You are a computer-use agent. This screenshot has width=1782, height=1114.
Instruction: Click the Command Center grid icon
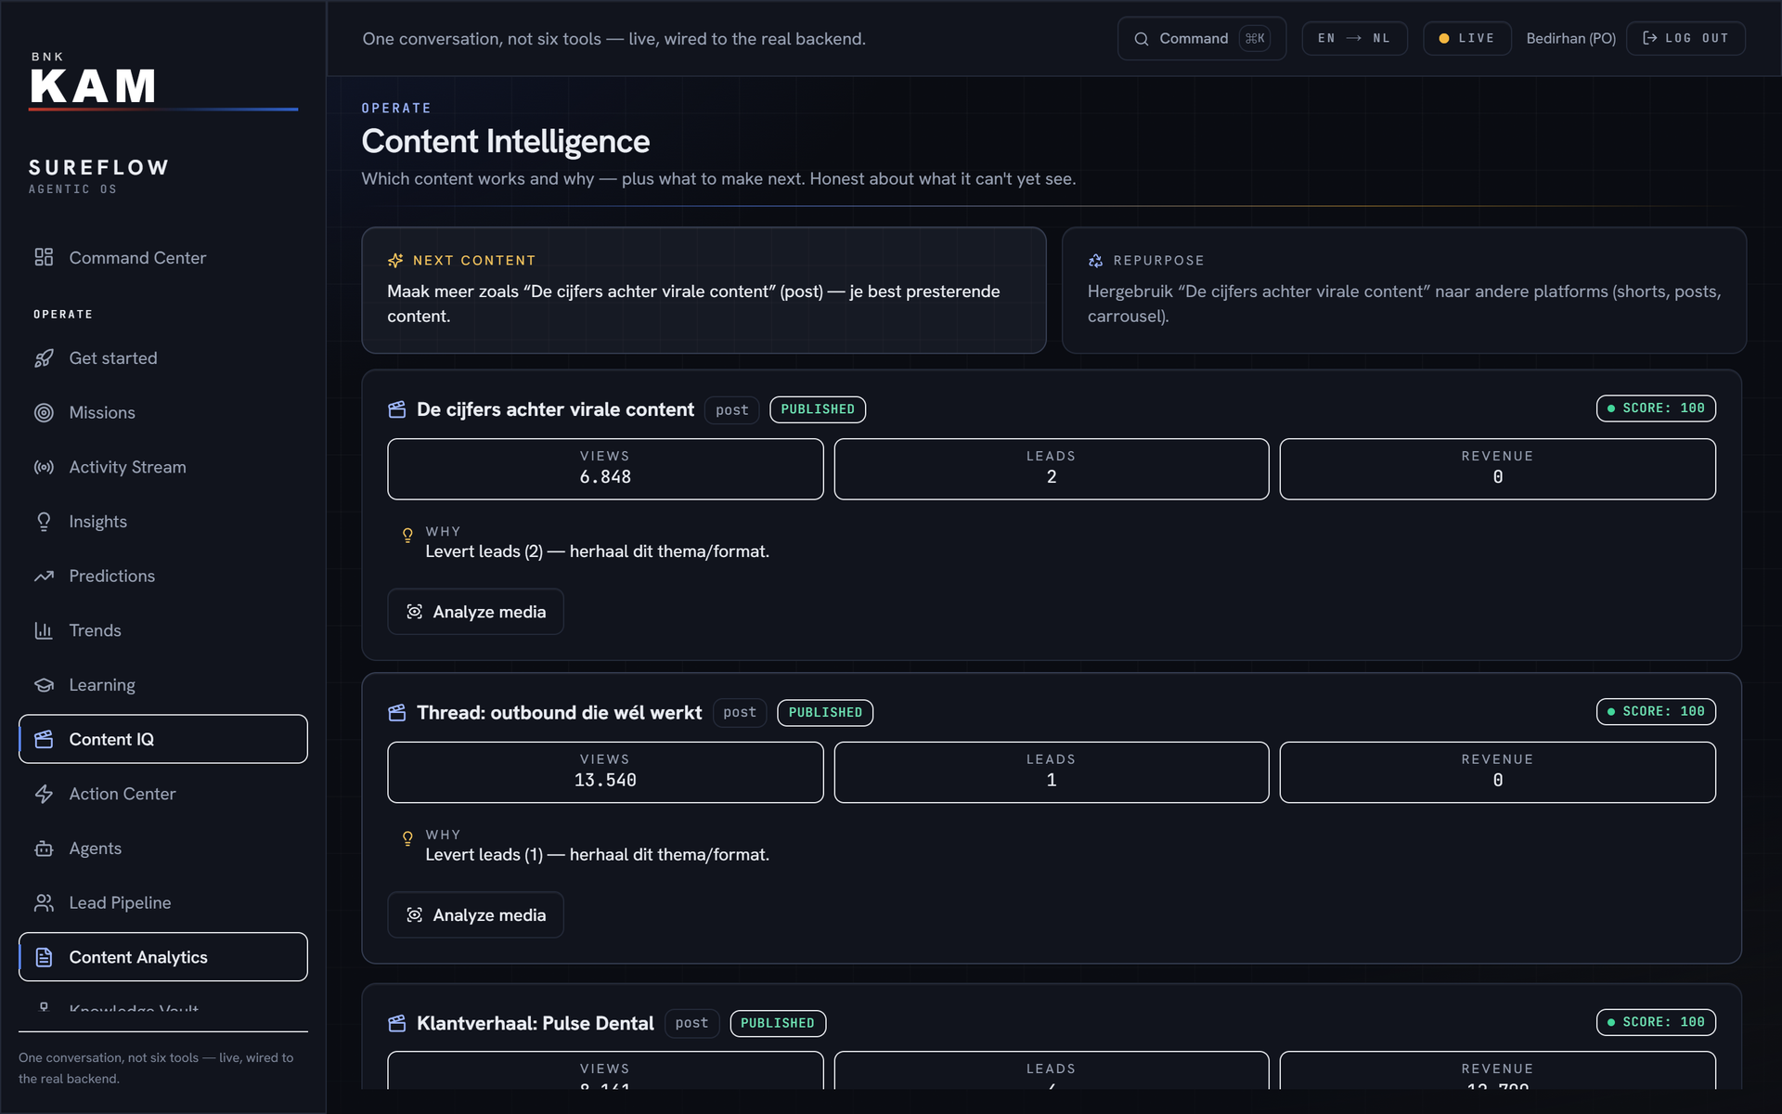[44, 257]
